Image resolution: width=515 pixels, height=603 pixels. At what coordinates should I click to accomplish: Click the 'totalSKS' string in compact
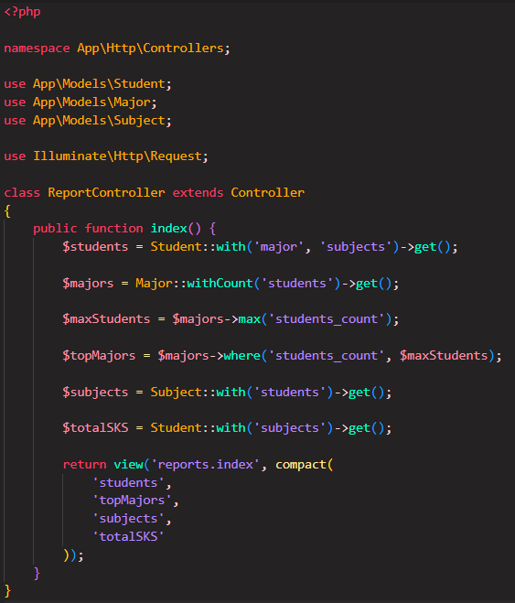[128, 536]
